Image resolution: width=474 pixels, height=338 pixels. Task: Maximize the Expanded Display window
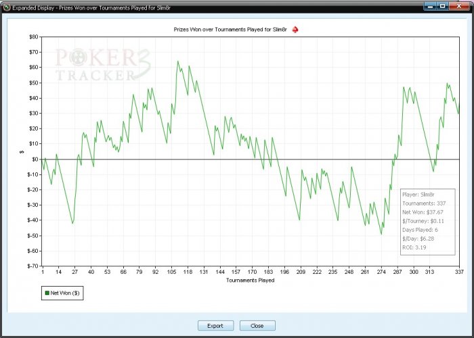442,5
